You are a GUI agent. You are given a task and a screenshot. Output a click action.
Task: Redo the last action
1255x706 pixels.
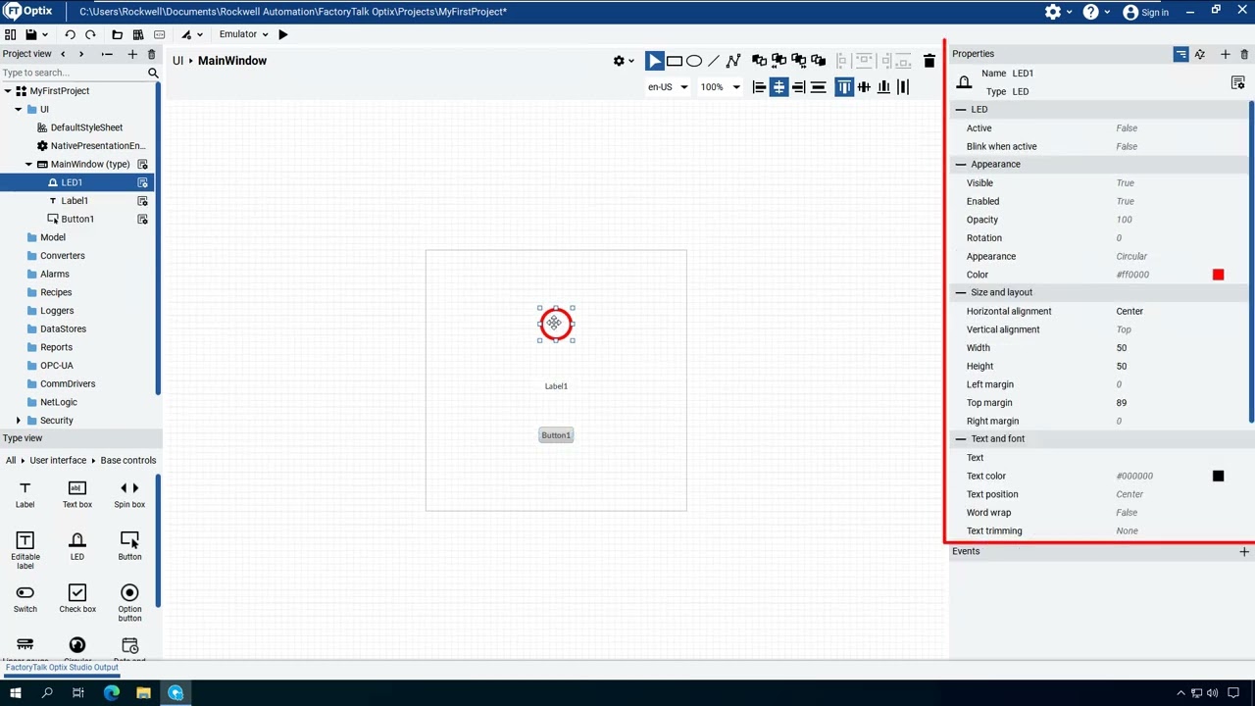pos(90,34)
